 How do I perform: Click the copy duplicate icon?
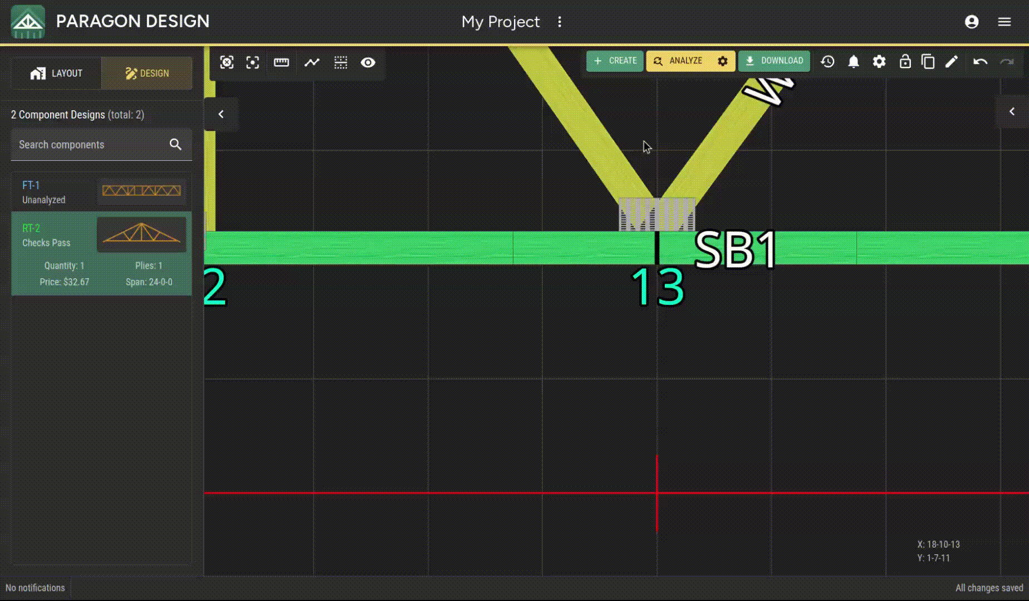coord(928,61)
